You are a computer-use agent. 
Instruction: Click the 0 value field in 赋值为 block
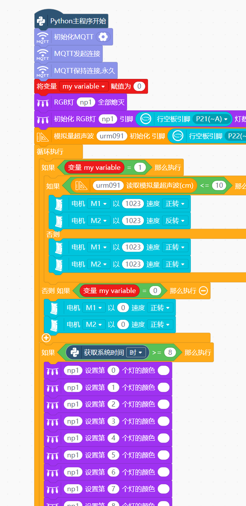pos(139,86)
